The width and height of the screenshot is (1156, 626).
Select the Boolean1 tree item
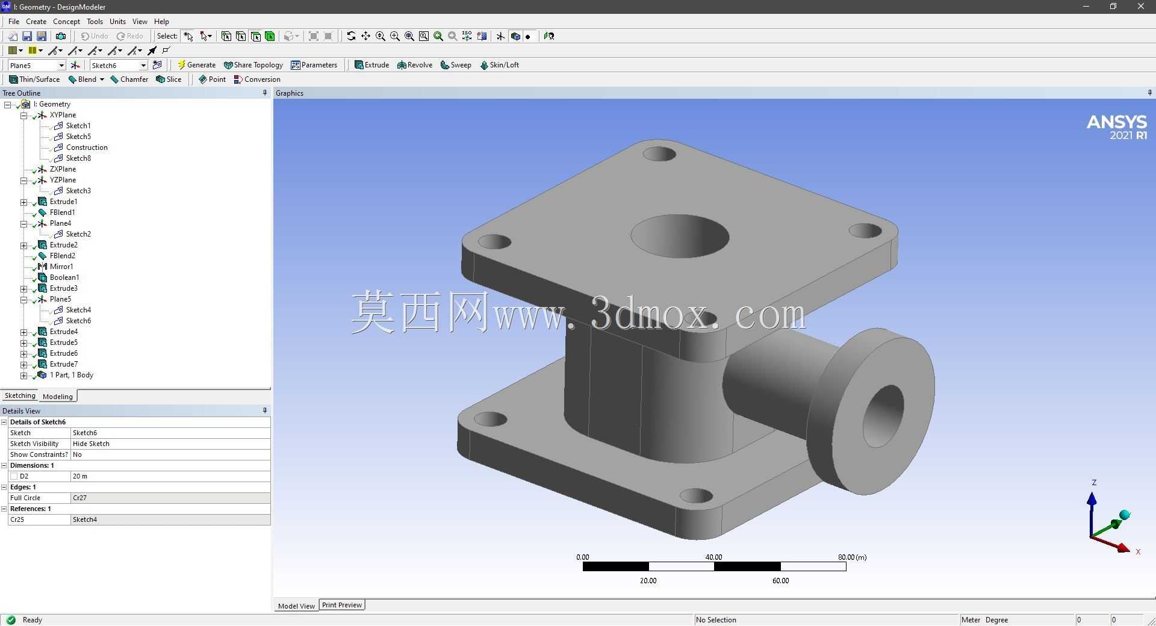coord(64,277)
